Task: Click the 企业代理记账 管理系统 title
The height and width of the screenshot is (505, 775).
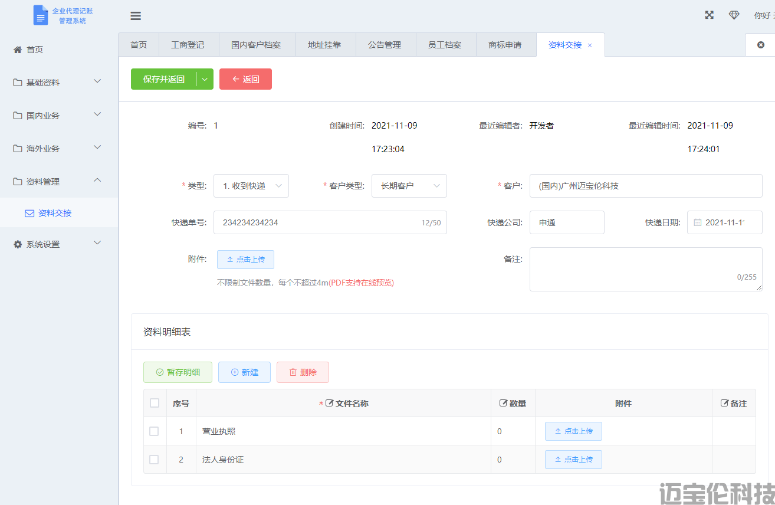Action: (x=73, y=16)
